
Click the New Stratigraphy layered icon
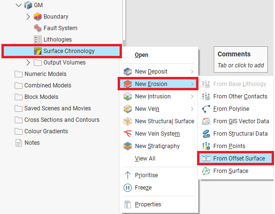128,146
